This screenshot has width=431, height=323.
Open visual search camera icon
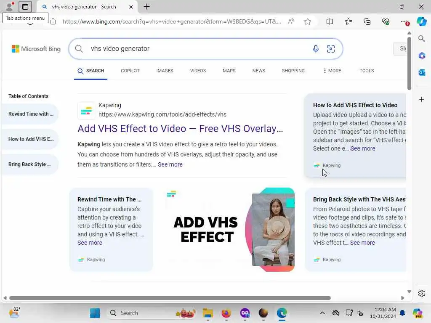click(x=331, y=49)
